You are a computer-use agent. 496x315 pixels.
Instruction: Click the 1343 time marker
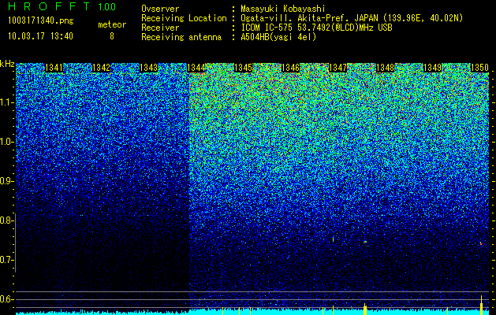(149, 68)
